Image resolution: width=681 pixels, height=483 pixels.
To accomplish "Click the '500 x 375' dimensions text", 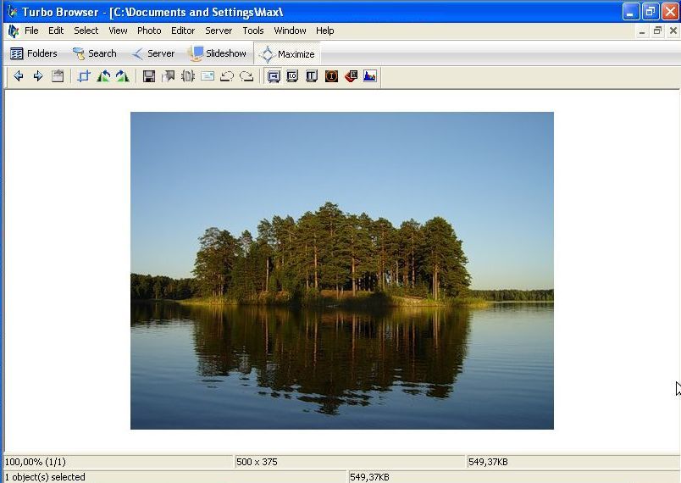I will pyautogui.click(x=257, y=462).
